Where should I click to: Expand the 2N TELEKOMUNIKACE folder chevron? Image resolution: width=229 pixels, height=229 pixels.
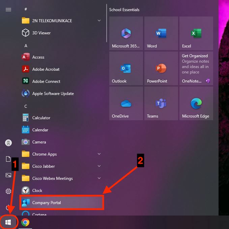pos(99,21)
